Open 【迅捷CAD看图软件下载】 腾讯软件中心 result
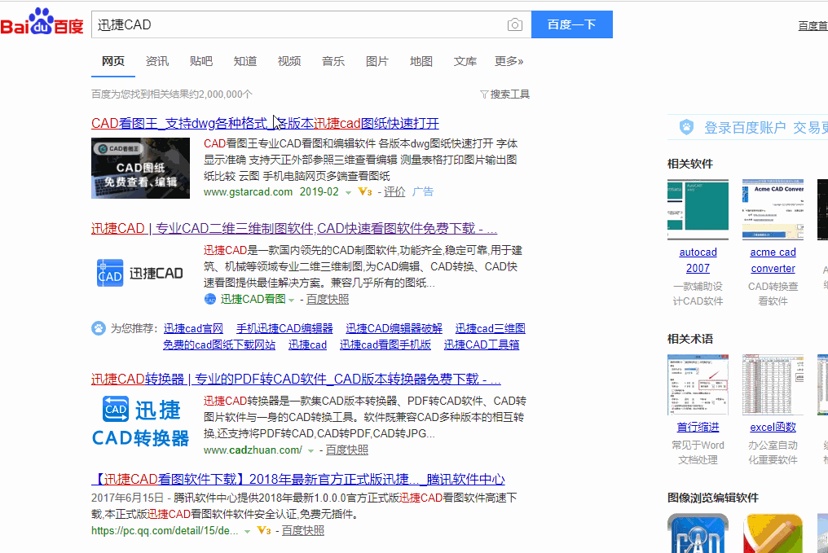The width and height of the screenshot is (828, 553). pyautogui.click(x=298, y=479)
